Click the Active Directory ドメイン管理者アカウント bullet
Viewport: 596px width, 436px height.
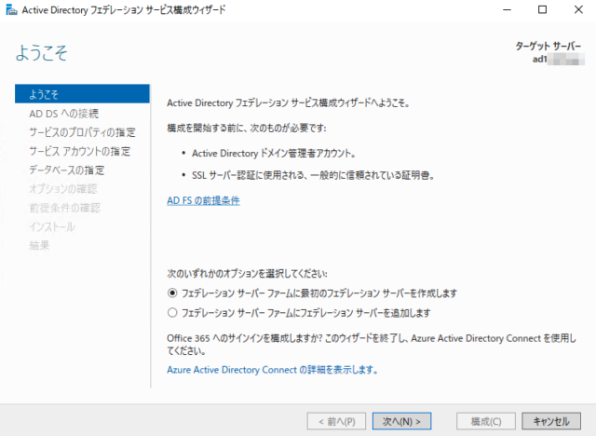274,153
